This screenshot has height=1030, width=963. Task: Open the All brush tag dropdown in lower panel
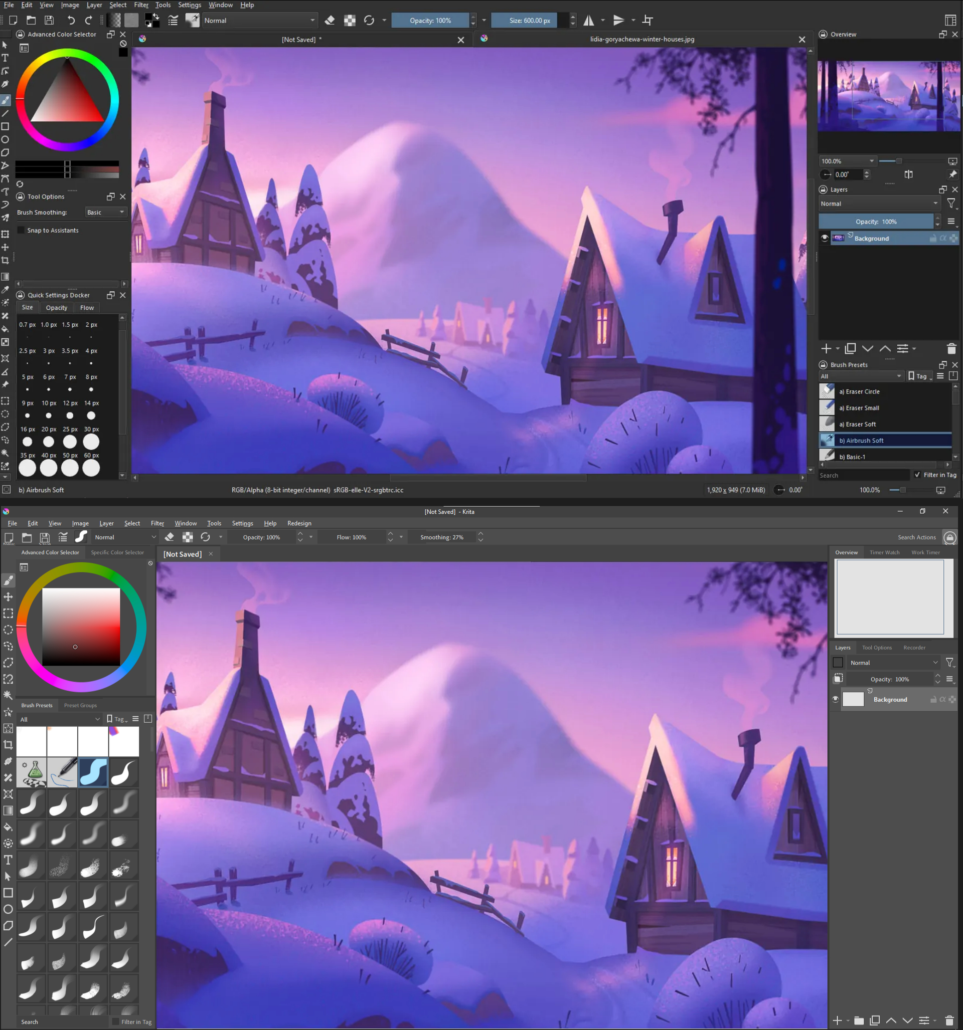60,719
